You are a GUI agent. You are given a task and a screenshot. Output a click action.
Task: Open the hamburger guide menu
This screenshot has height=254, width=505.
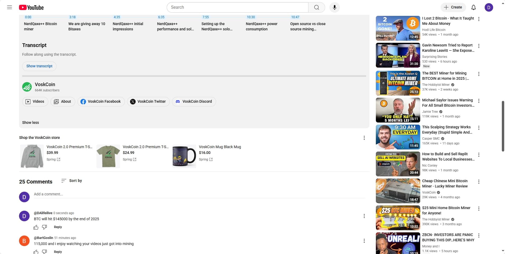[10, 7]
